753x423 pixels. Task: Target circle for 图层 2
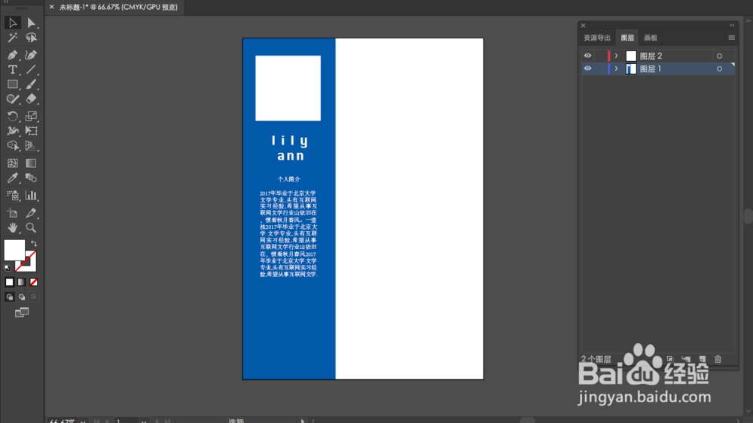[719, 56]
